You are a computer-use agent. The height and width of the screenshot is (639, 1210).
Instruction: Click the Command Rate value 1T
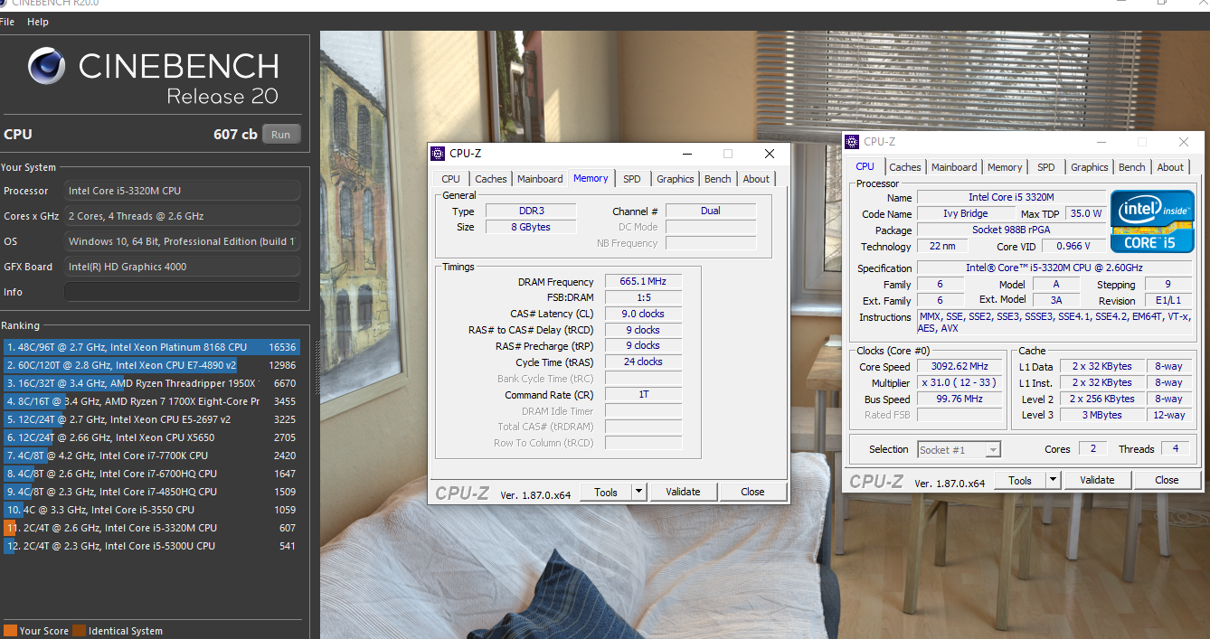[643, 395]
